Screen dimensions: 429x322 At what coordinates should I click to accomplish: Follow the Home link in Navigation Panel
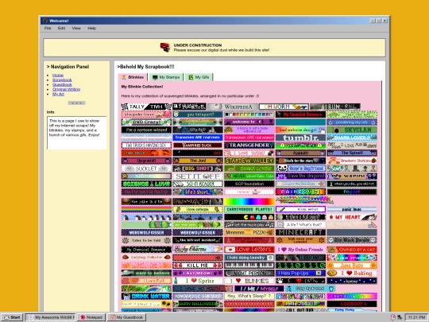coord(58,76)
